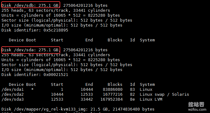Click the Linux LVM system label
This screenshot has height=113, width=210.
pos(151,99)
